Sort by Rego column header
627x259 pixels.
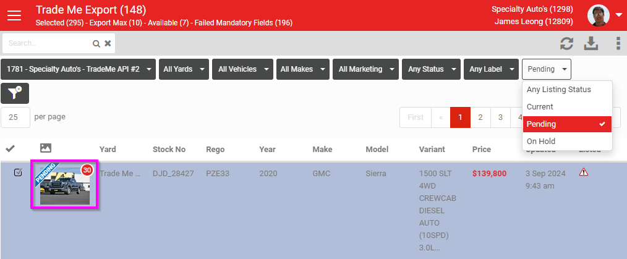coord(215,150)
